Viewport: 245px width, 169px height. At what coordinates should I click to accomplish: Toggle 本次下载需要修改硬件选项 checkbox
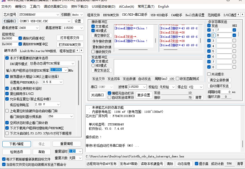click(7, 58)
